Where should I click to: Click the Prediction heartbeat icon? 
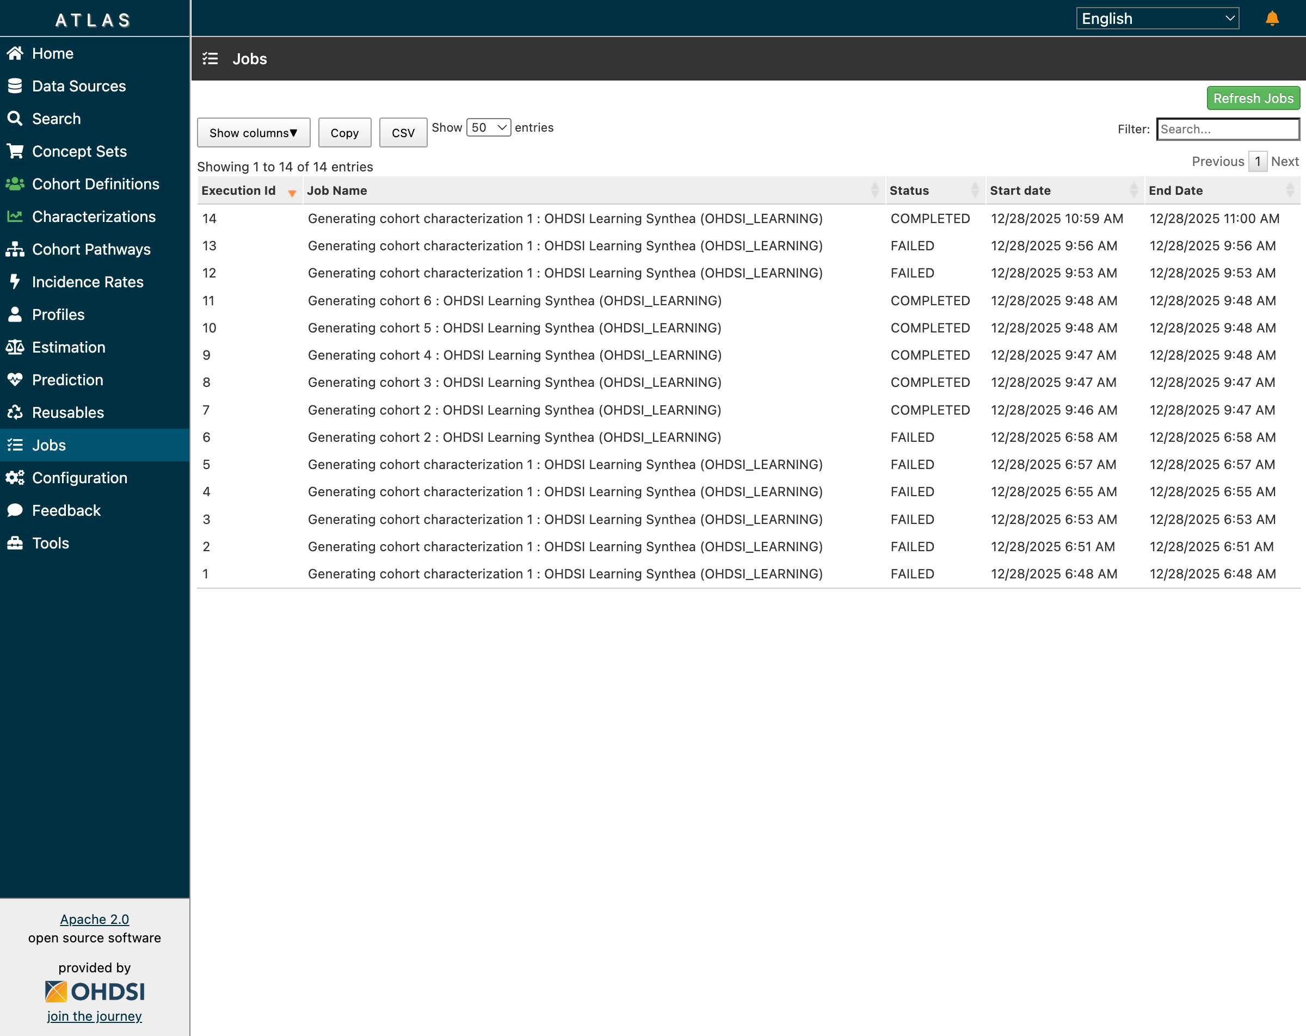pyautogui.click(x=15, y=380)
